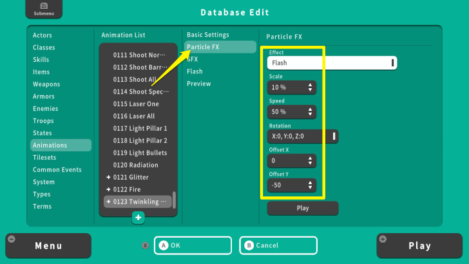The width and height of the screenshot is (469, 264).
Task: Adjust the Offset X stepper
Action: coord(292,161)
